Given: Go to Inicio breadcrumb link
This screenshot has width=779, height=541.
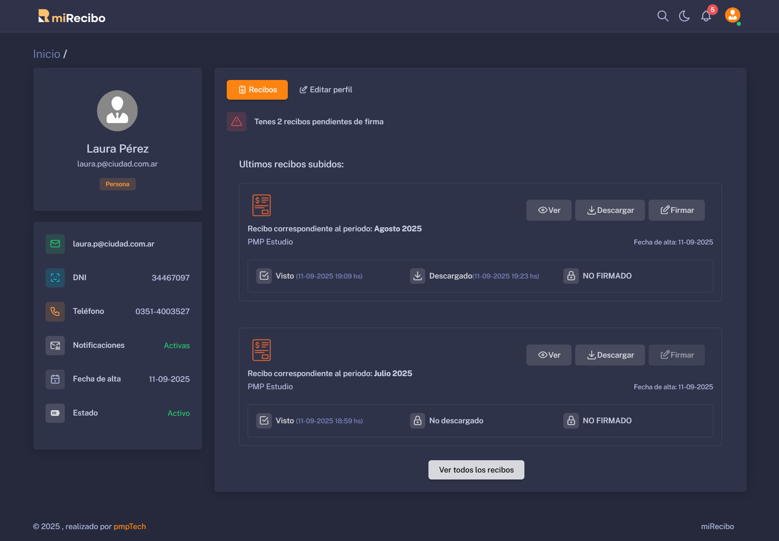Looking at the screenshot, I should click(x=47, y=54).
